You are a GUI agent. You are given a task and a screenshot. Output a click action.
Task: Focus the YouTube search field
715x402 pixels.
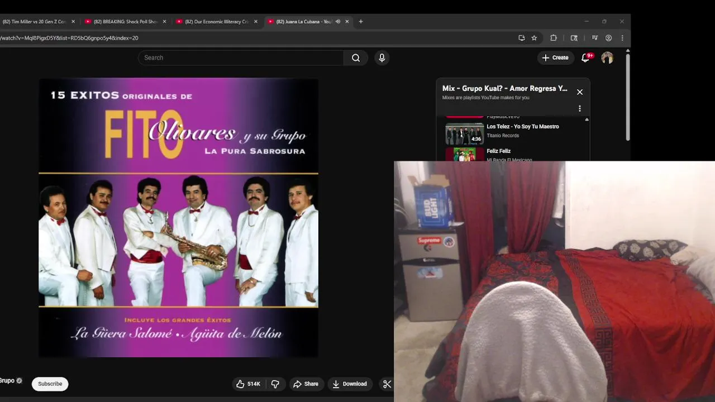pyautogui.click(x=241, y=58)
